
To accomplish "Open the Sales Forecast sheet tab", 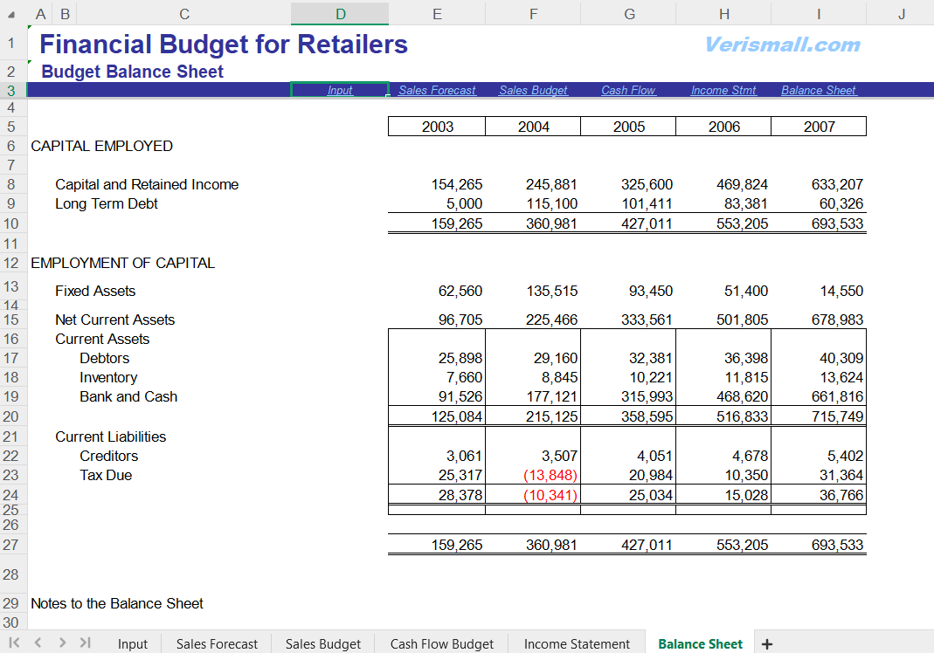I will pyautogui.click(x=217, y=644).
